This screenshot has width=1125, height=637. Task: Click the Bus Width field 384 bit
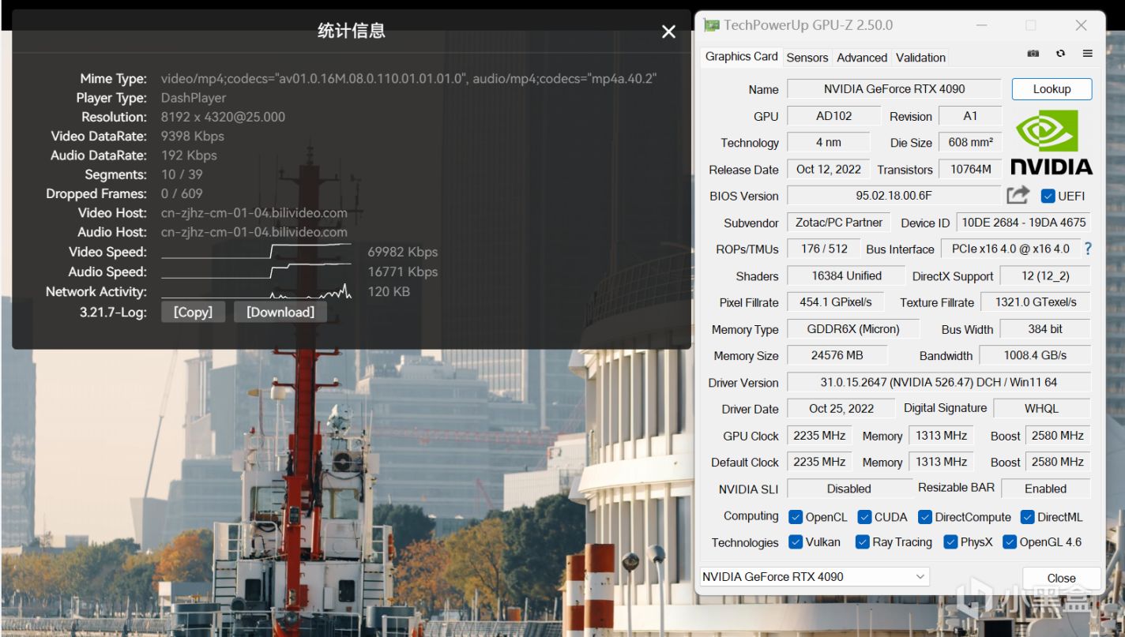1045,329
